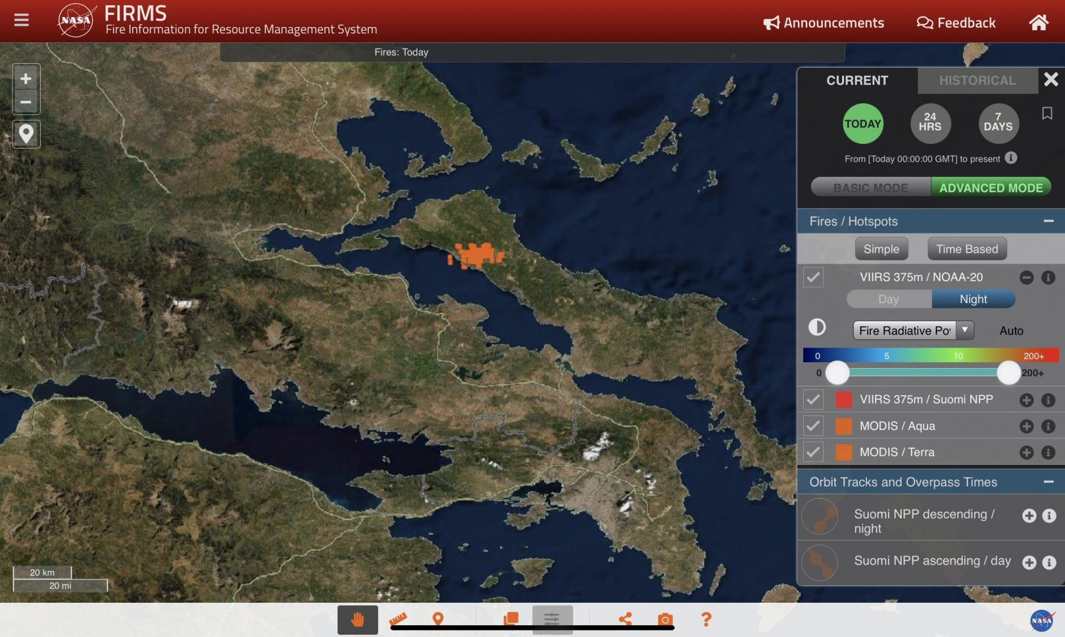Select the 24 HRS time range
Viewport: 1065px width, 637px height.
930,124
